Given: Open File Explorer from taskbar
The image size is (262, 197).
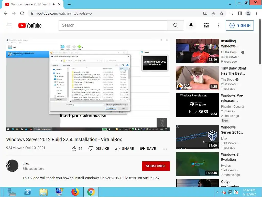Looking at the screenshot, I should click(x=43, y=192).
